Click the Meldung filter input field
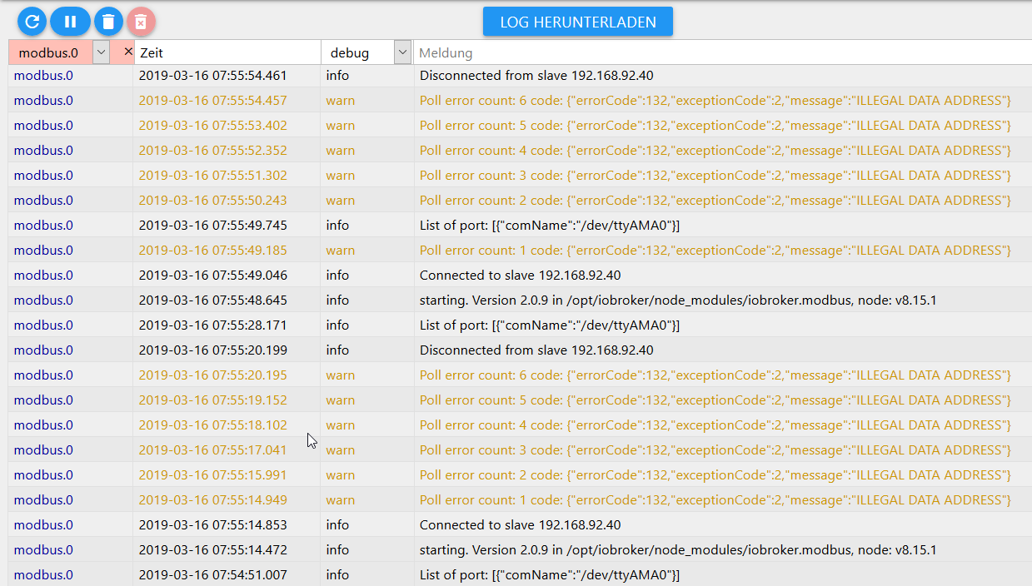 (x=723, y=52)
